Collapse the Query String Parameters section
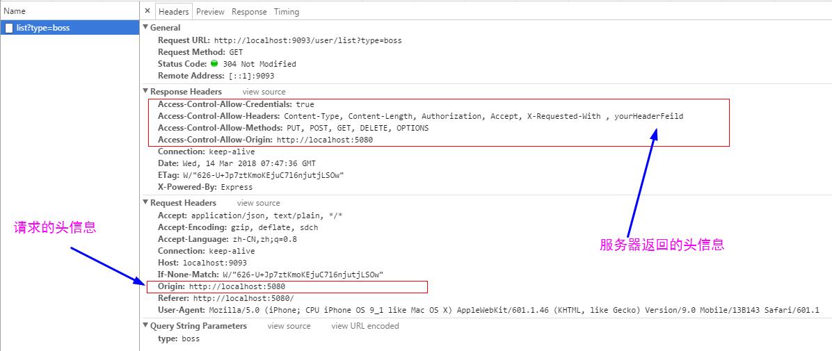Image resolution: width=832 pixels, height=351 pixels. (146, 325)
